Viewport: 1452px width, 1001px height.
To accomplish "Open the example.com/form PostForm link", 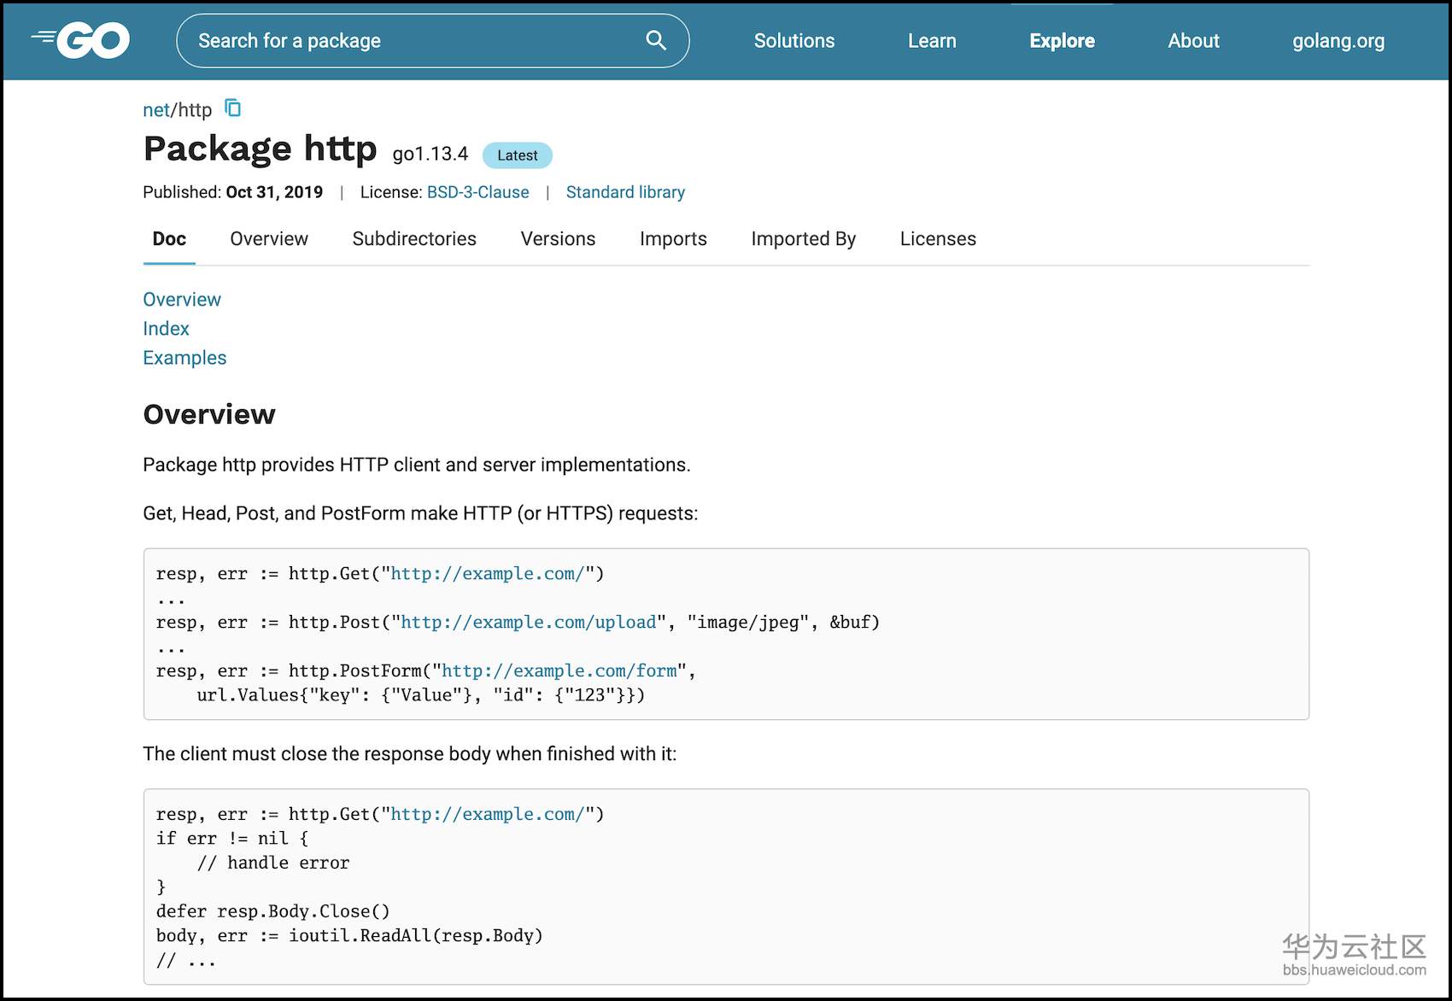I will click(x=559, y=670).
